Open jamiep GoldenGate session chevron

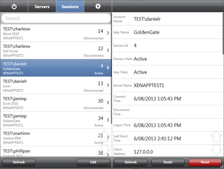(x=108, y=120)
